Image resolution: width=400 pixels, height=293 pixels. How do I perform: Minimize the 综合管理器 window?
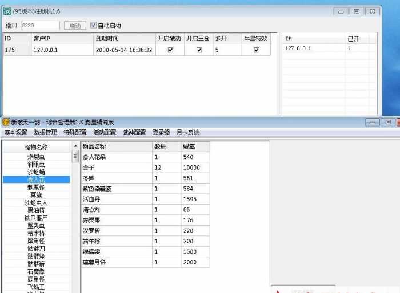pos(373,122)
